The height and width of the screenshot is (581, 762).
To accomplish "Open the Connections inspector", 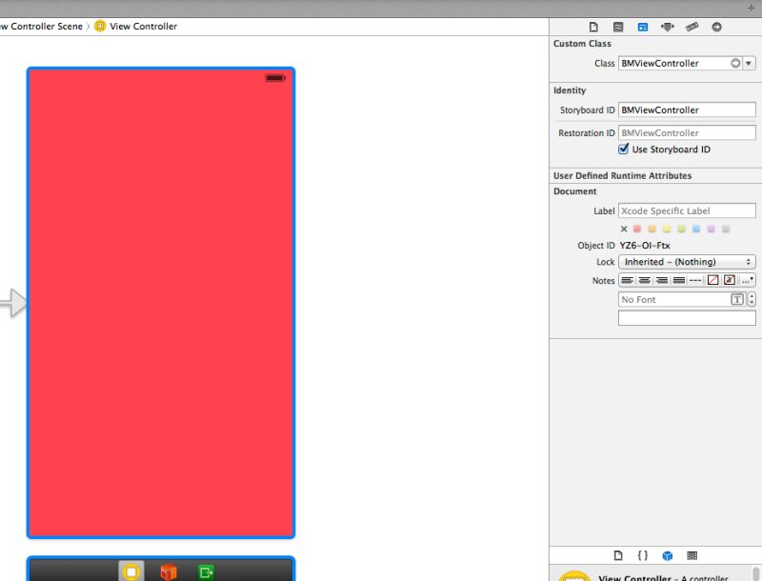I will coord(717,27).
